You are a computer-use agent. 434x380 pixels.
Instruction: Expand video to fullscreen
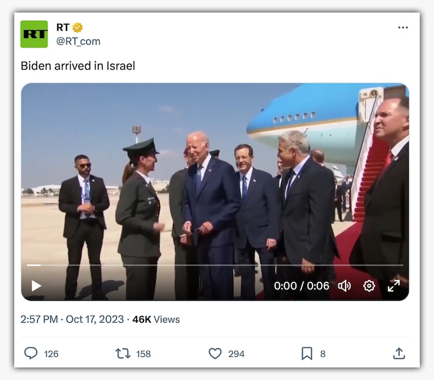[x=393, y=286]
